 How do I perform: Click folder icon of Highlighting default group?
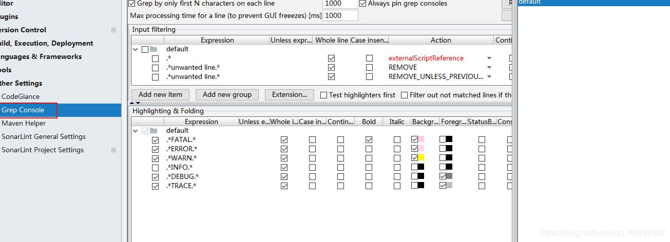[x=154, y=131]
